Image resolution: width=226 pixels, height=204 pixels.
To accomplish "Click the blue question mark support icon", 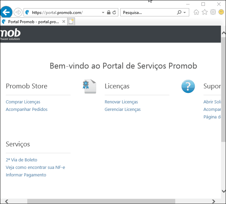I will tap(188, 86).
